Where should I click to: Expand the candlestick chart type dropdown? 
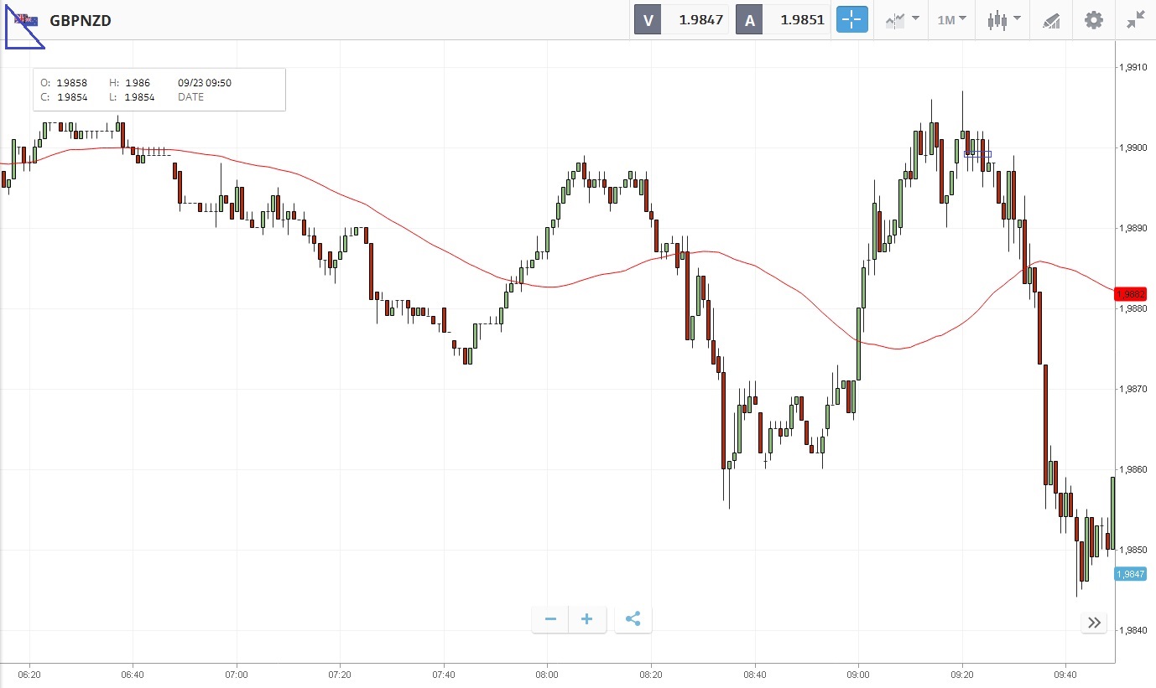[x=1003, y=20]
